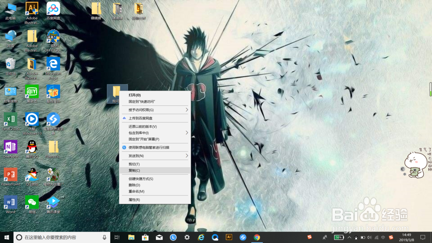Select the 二级MS OFFICE shortcut icon

(53, 41)
